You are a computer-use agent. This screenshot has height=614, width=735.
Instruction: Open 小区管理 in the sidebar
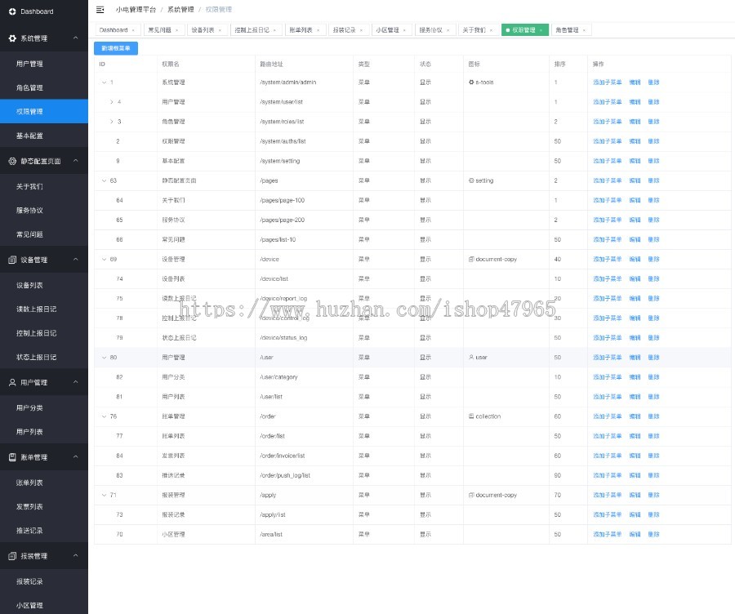(x=43, y=605)
